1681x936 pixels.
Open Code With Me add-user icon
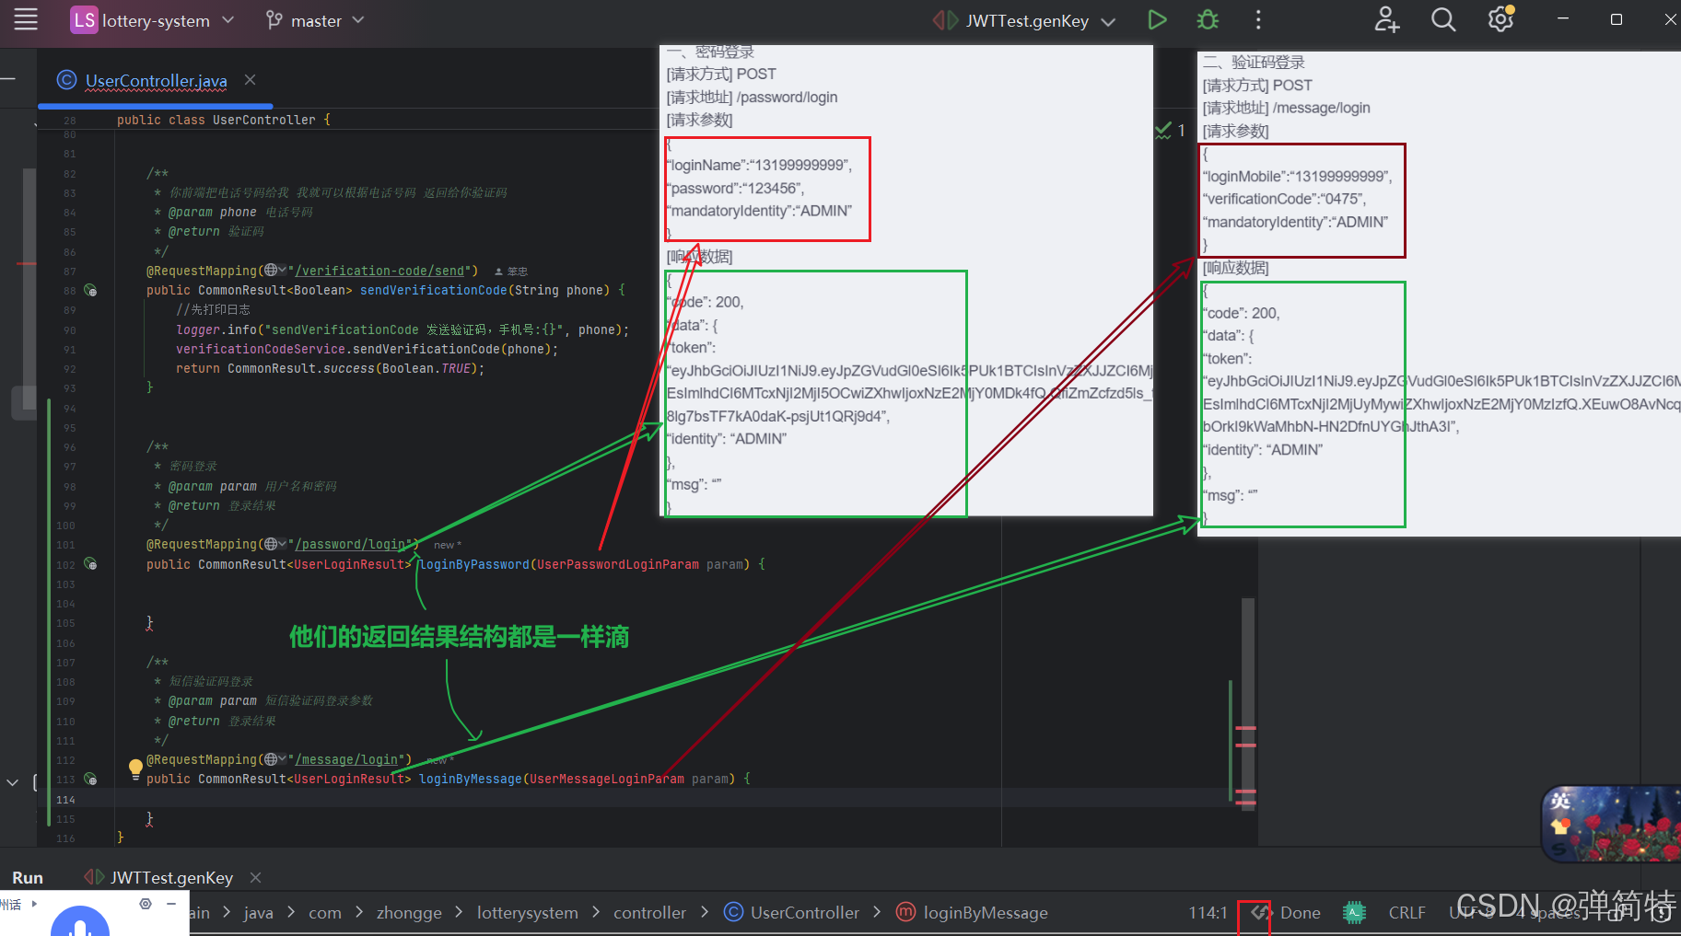coord(1386,19)
